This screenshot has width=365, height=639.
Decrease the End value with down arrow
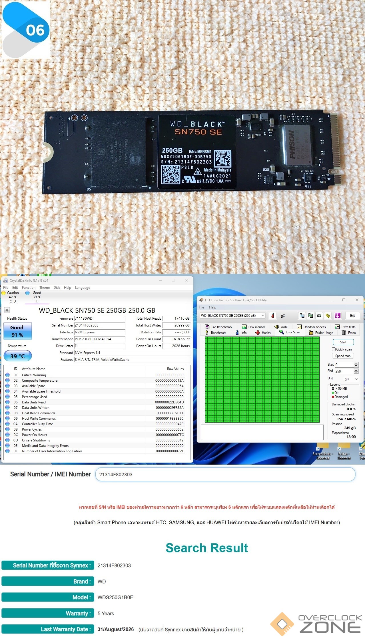coord(356,372)
